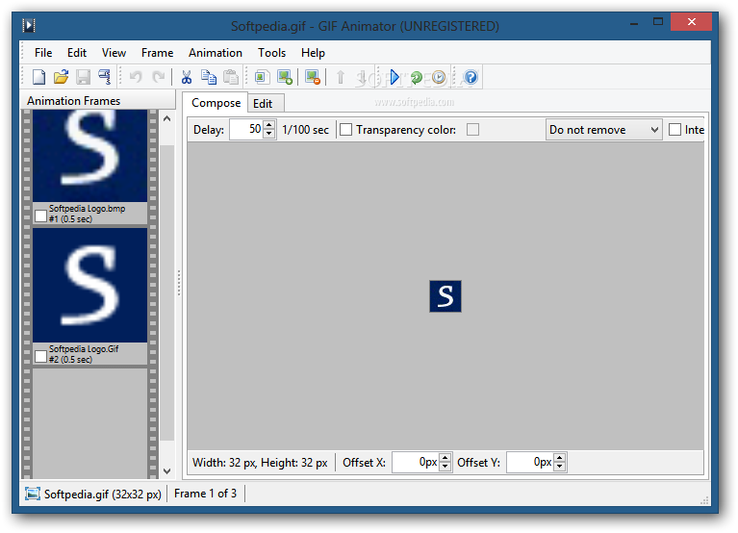738x533 pixels.
Task: Play the animation preview
Action: pyautogui.click(x=394, y=77)
